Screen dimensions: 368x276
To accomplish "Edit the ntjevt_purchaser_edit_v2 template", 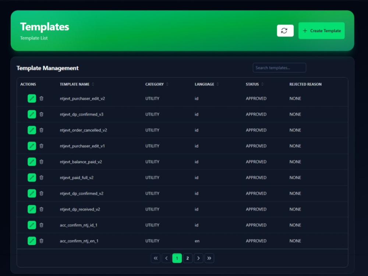I will point(32,98).
